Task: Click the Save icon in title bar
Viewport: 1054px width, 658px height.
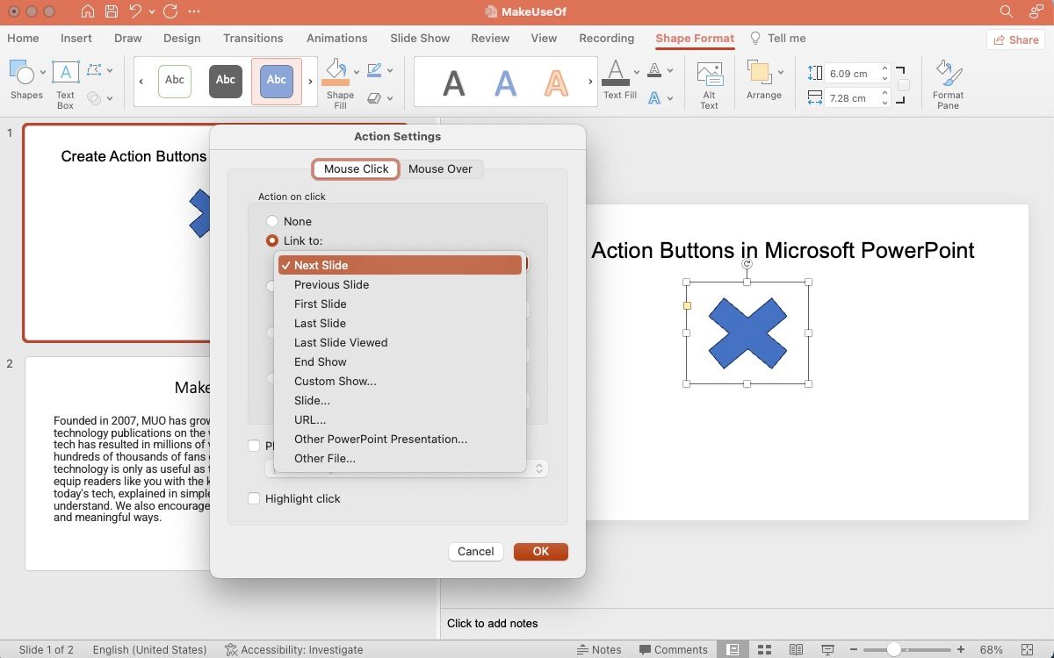Action: tap(112, 12)
